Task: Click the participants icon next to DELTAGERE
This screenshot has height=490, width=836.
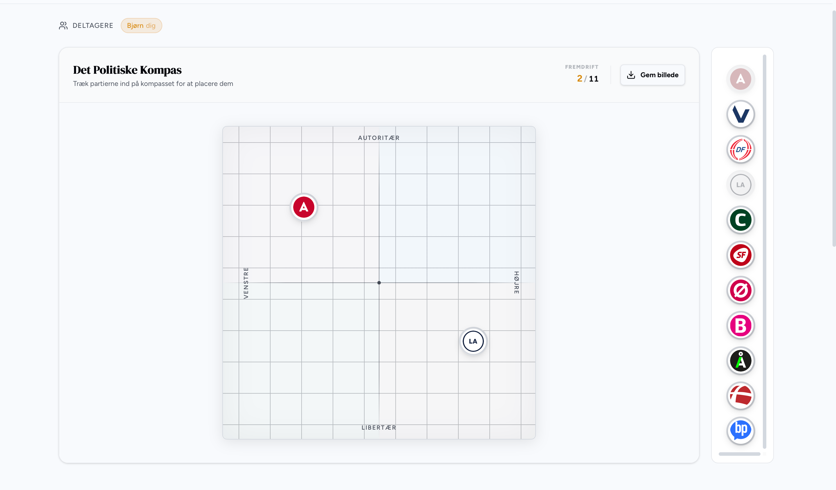Action: 63,25
